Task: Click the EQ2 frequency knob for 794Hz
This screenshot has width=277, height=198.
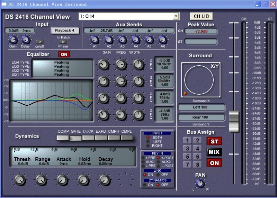Action: 121,98
